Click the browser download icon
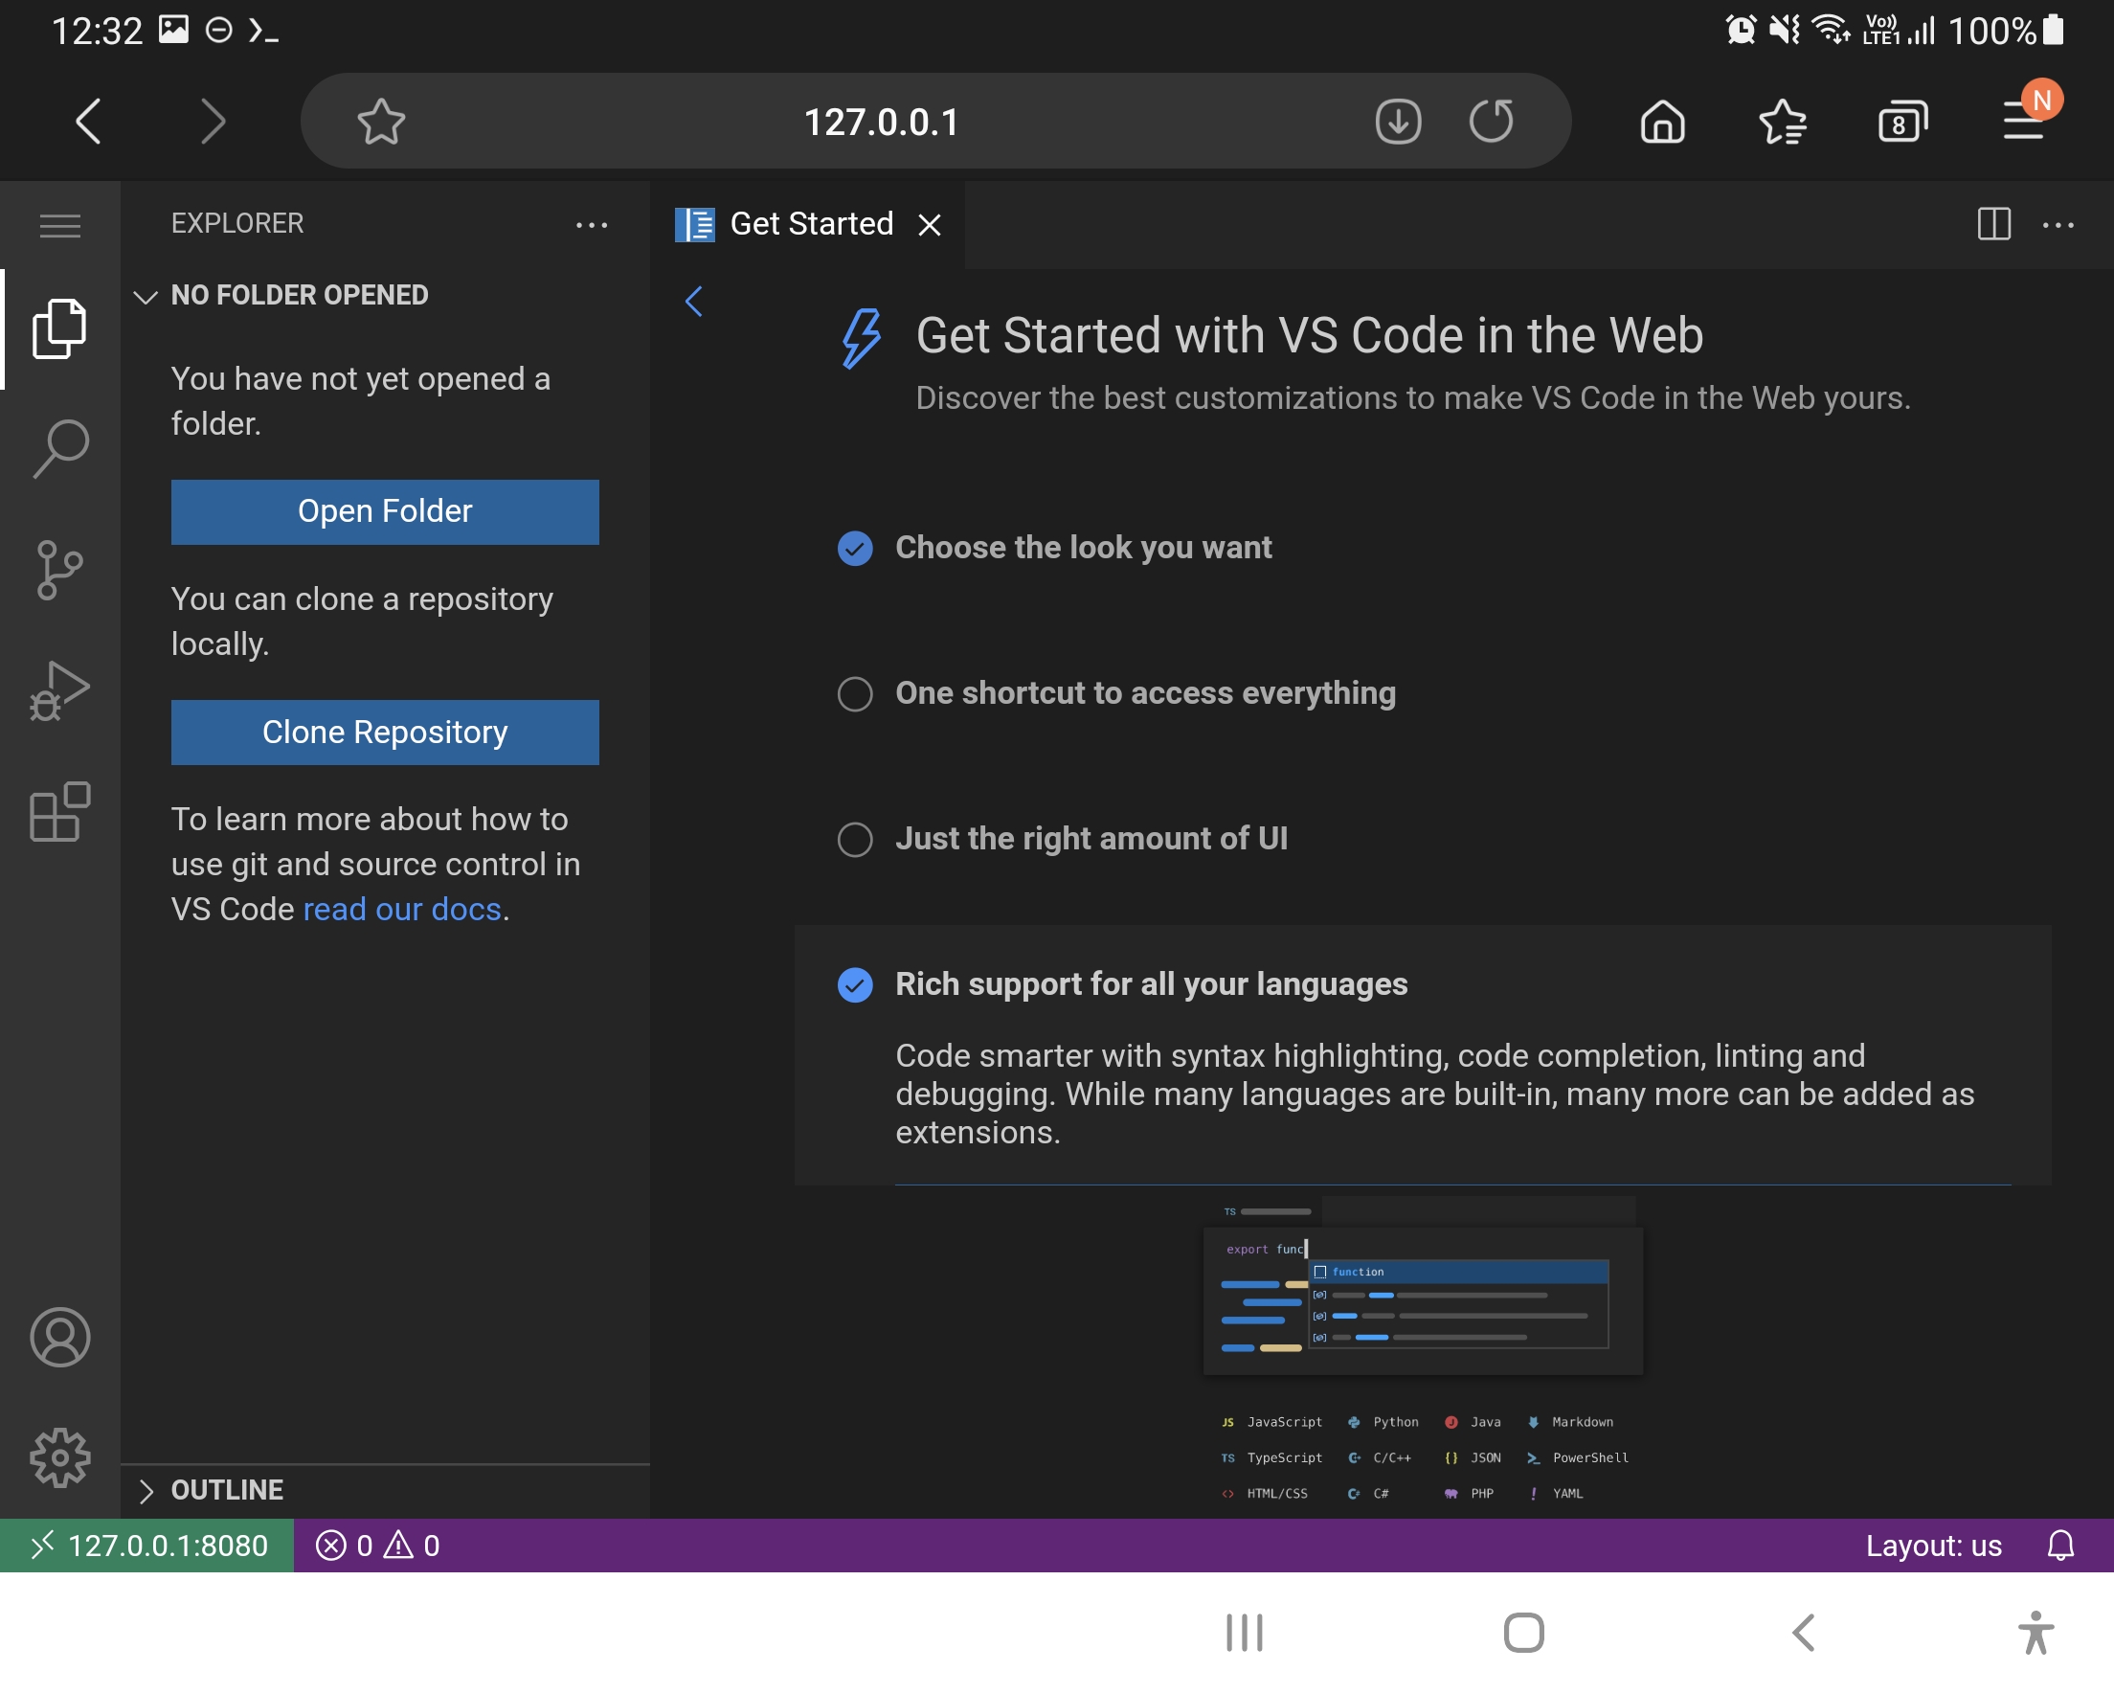The height and width of the screenshot is (1693, 2114). pos(1397,122)
